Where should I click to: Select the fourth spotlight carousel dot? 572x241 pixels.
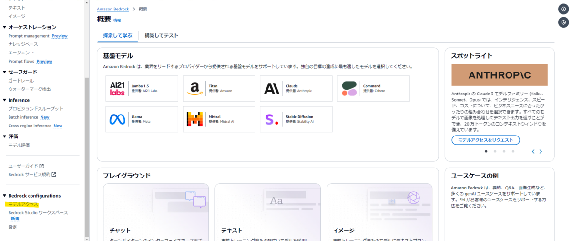(x=513, y=151)
